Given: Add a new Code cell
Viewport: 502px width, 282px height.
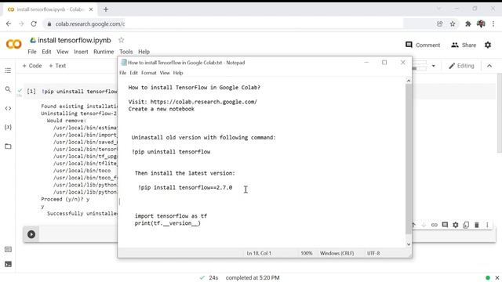Looking at the screenshot, I should [x=32, y=66].
